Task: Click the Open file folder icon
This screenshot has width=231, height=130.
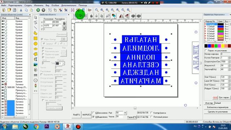Action: [9, 10]
